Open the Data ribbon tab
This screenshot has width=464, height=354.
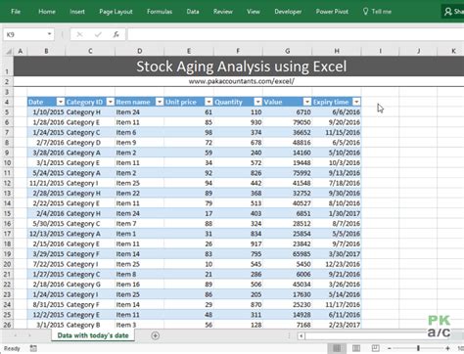[193, 12]
